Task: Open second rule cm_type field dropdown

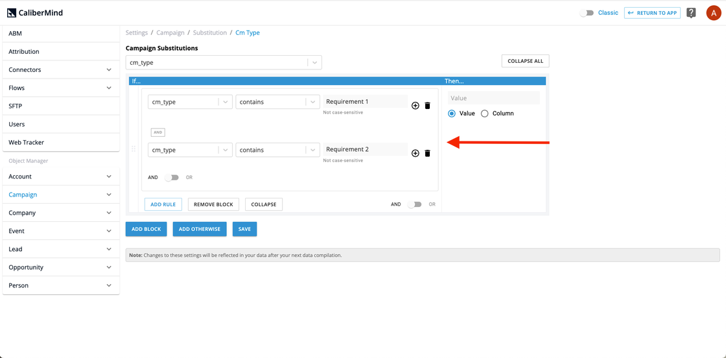Action: [190, 150]
